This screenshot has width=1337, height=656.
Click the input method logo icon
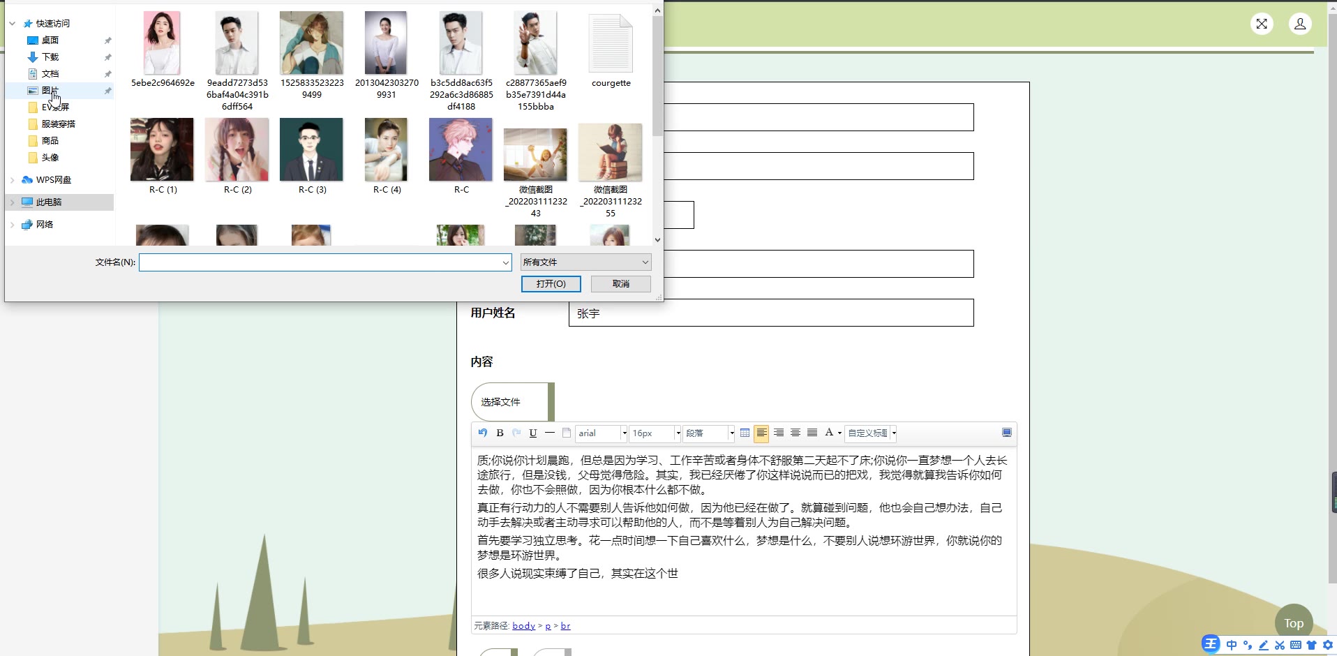tap(1211, 644)
